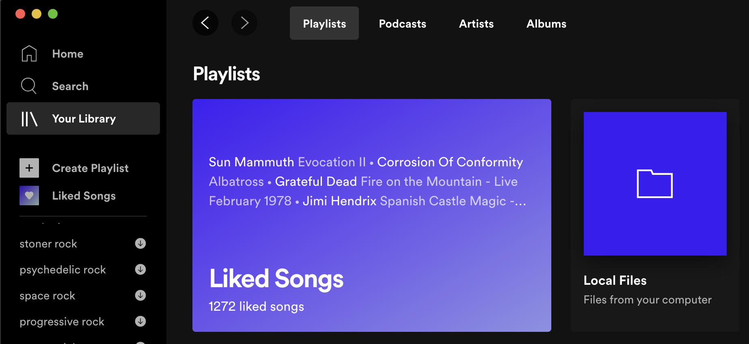Toggle download arrow for space rock
Viewport: 749px width, 344px height.
140,295
